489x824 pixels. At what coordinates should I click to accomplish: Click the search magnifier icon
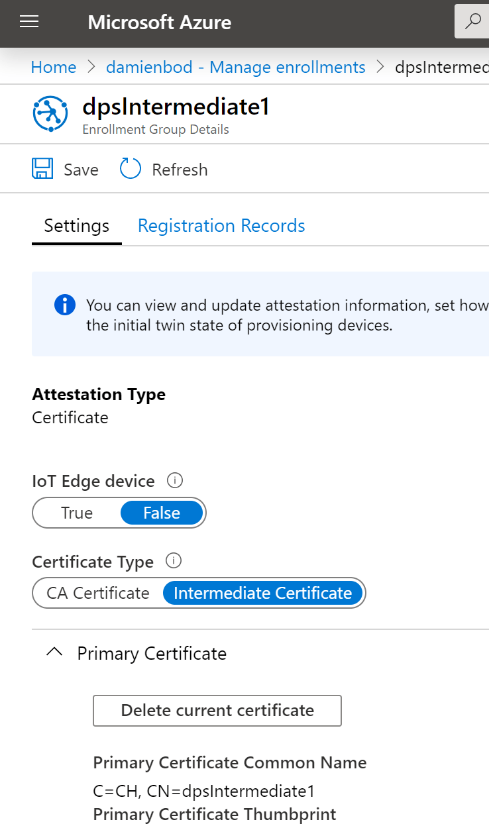pyautogui.click(x=473, y=22)
